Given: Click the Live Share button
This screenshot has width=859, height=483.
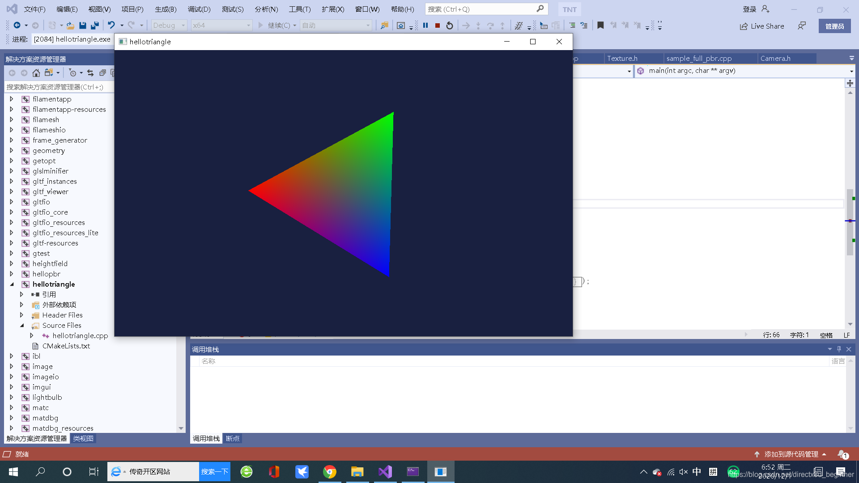Looking at the screenshot, I should (762, 26).
